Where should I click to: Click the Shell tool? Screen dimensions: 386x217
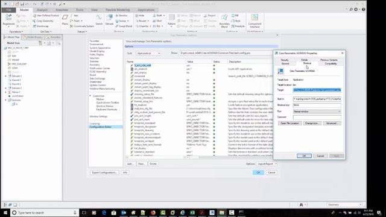click(157, 21)
